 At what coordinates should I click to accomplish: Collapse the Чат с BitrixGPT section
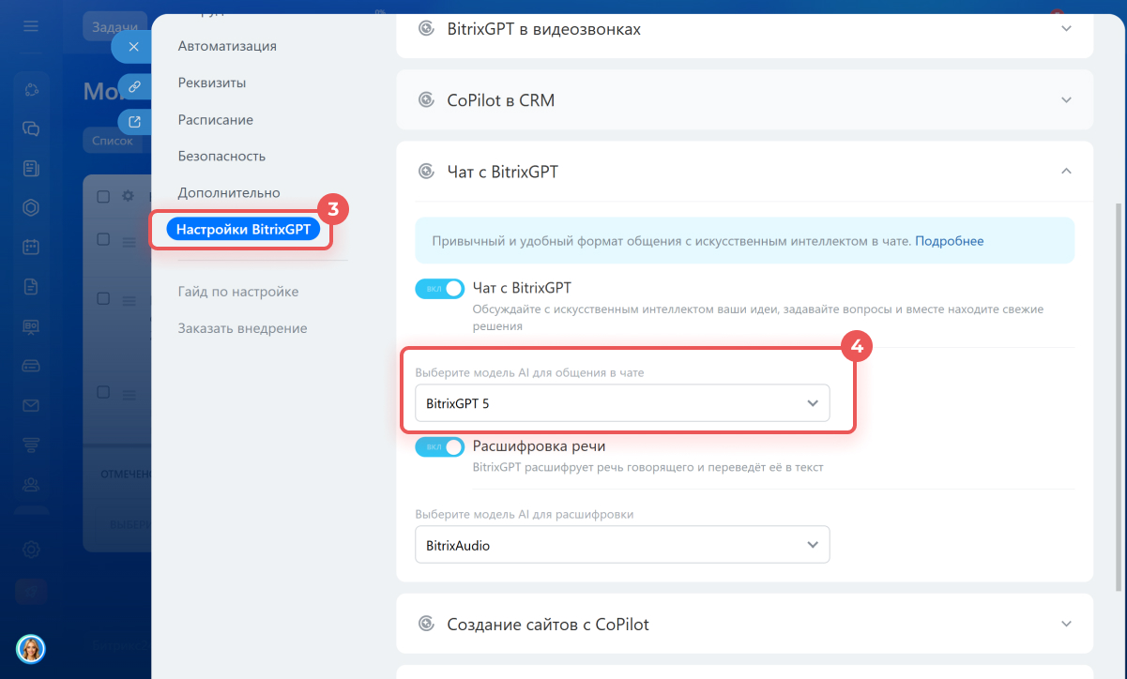click(x=1065, y=172)
